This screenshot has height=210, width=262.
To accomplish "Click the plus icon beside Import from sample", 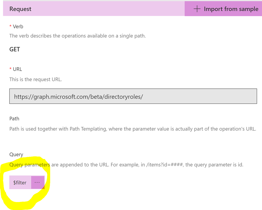I will tap(197, 9).
